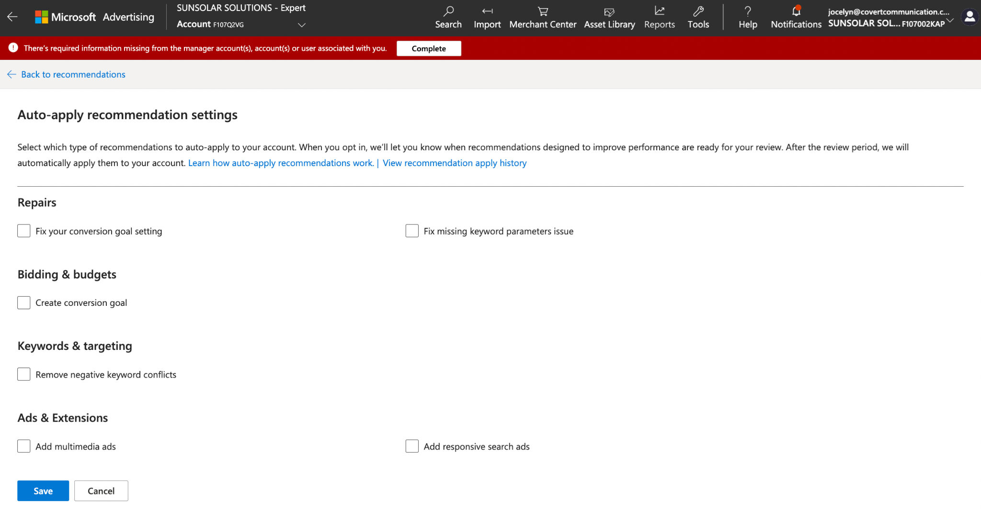Click the Cancel button

(101, 491)
